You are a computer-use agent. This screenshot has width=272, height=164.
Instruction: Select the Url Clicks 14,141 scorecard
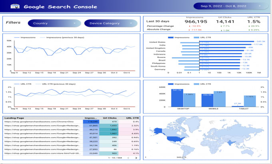225,22
